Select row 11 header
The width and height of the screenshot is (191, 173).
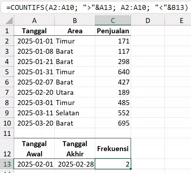pos(7,133)
